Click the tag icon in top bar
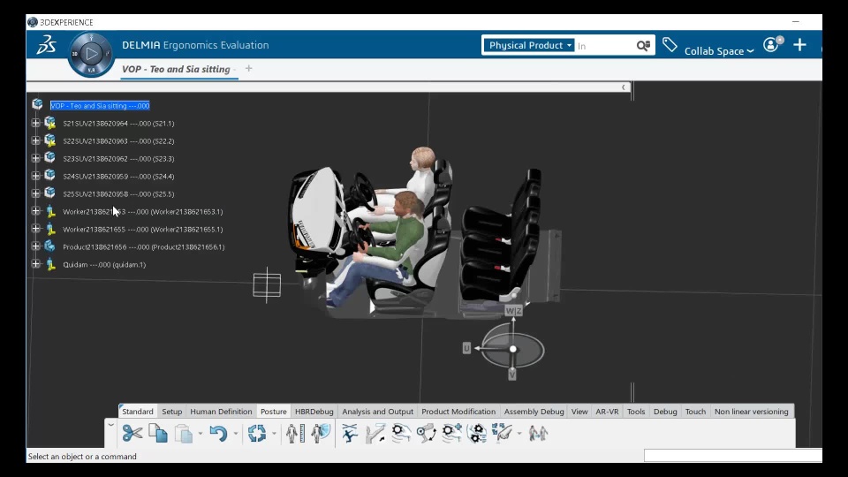The width and height of the screenshot is (848, 477). [x=670, y=45]
